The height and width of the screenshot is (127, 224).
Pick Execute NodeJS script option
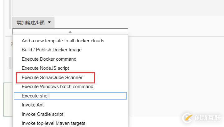click(x=45, y=68)
